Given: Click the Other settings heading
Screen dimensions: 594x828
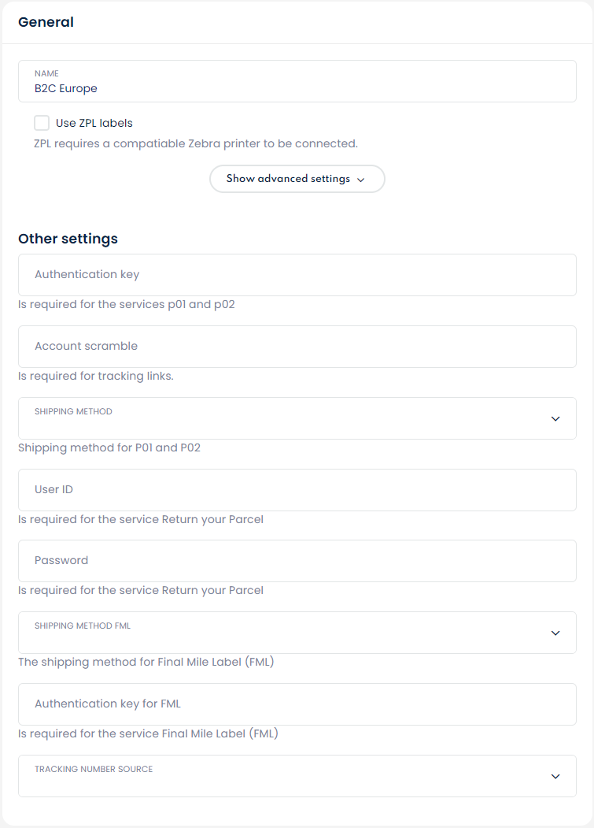Looking at the screenshot, I should [x=68, y=239].
